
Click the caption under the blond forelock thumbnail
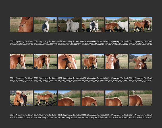(141, 79)
